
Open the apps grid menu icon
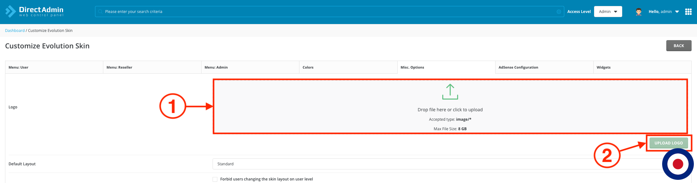click(x=688, y=12)
